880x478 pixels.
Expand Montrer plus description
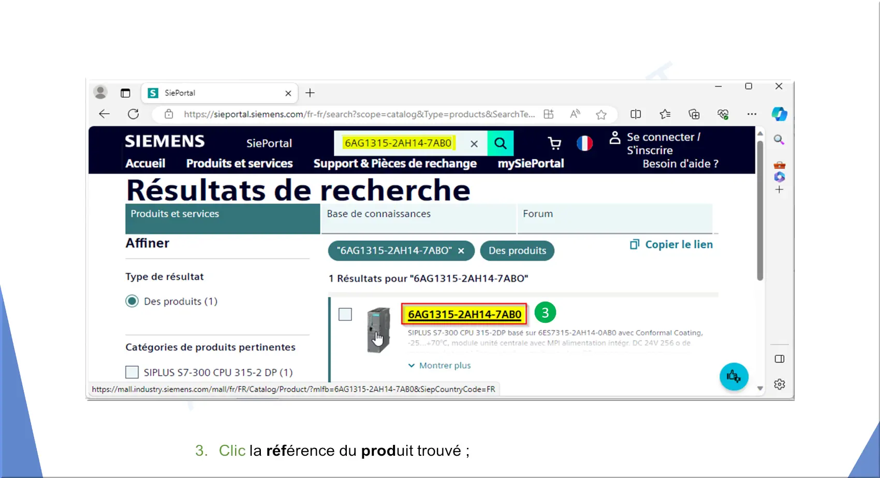pos(439,365)
